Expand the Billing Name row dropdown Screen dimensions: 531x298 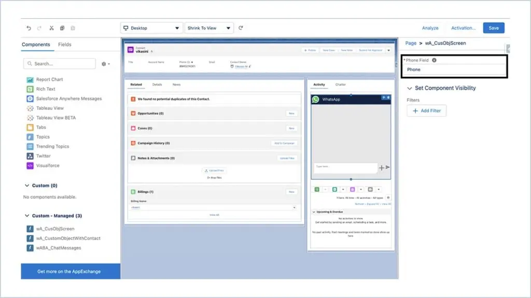click(x=295, y=207)
